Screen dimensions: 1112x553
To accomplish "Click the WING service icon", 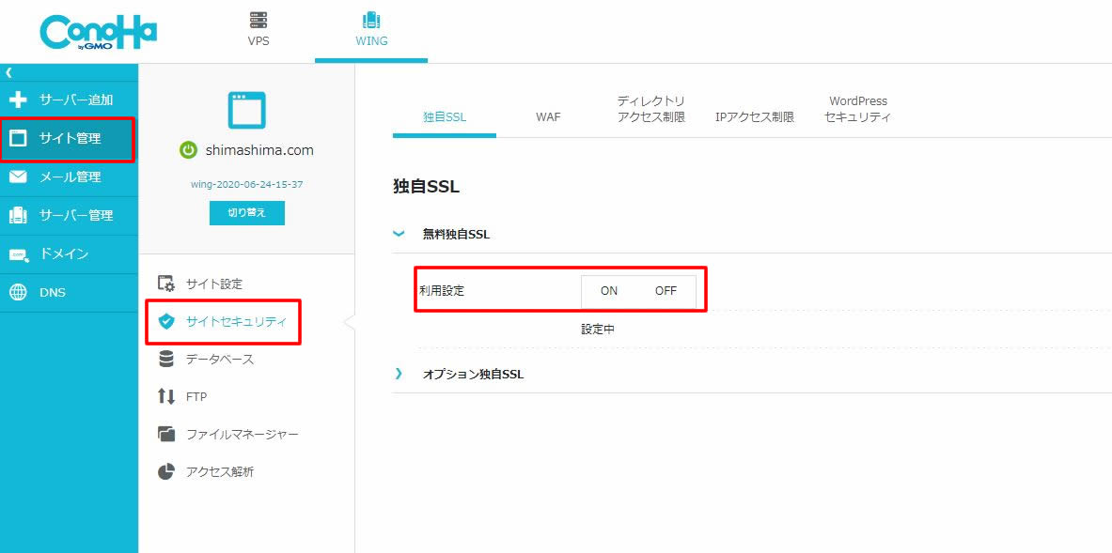I will [370, 21].
